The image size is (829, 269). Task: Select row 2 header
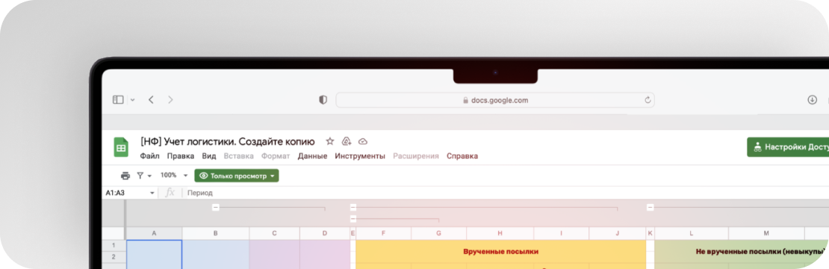click(x=113, y=257)
